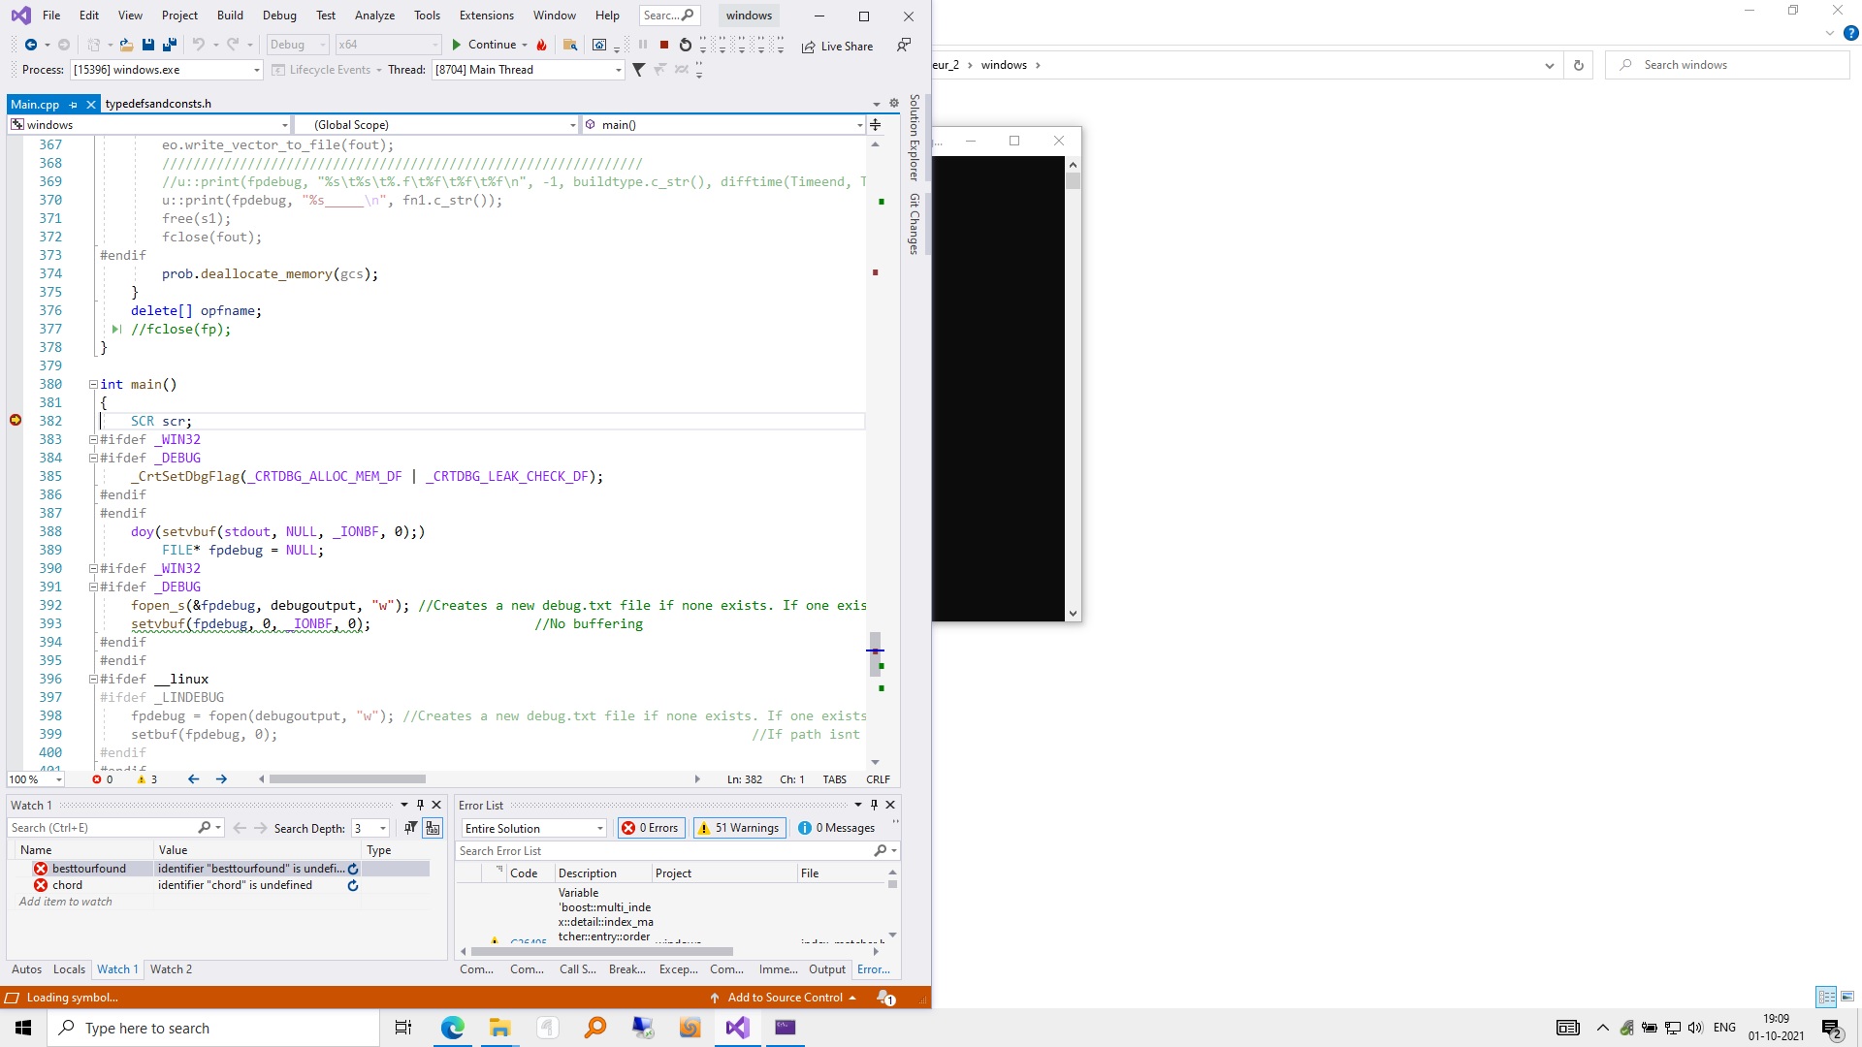Click the Hot Reload flame icon

[x=542, y=45]
